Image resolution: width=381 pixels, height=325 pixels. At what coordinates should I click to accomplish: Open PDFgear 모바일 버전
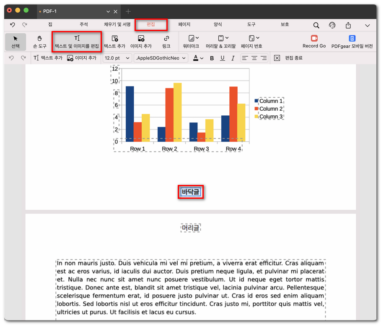[352, 42]
